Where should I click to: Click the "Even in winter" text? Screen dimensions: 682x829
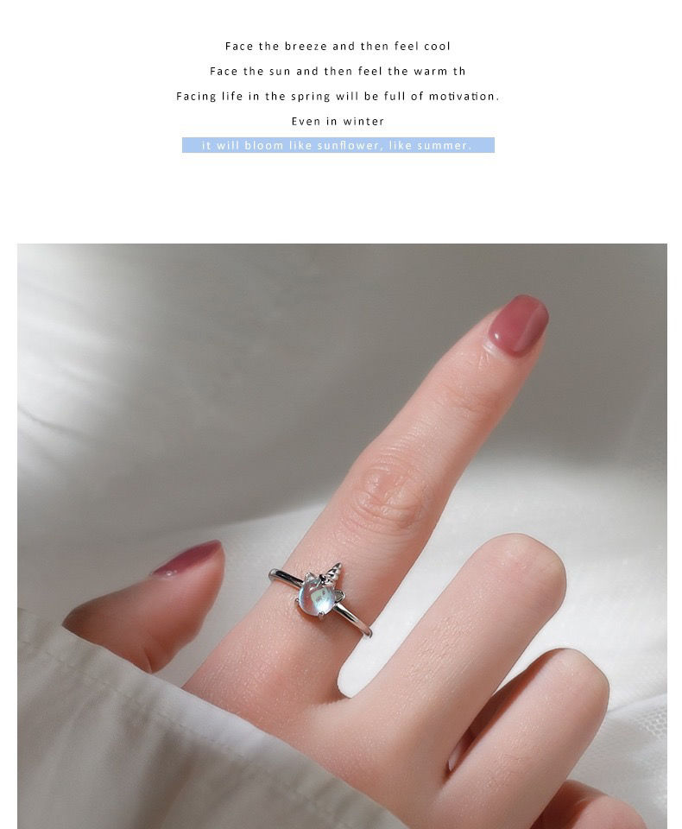pos(338,121)
